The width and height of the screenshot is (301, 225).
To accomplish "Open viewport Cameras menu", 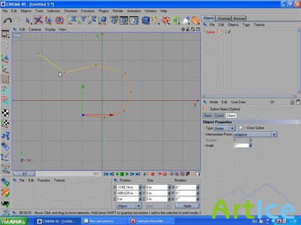I will 35,29.
